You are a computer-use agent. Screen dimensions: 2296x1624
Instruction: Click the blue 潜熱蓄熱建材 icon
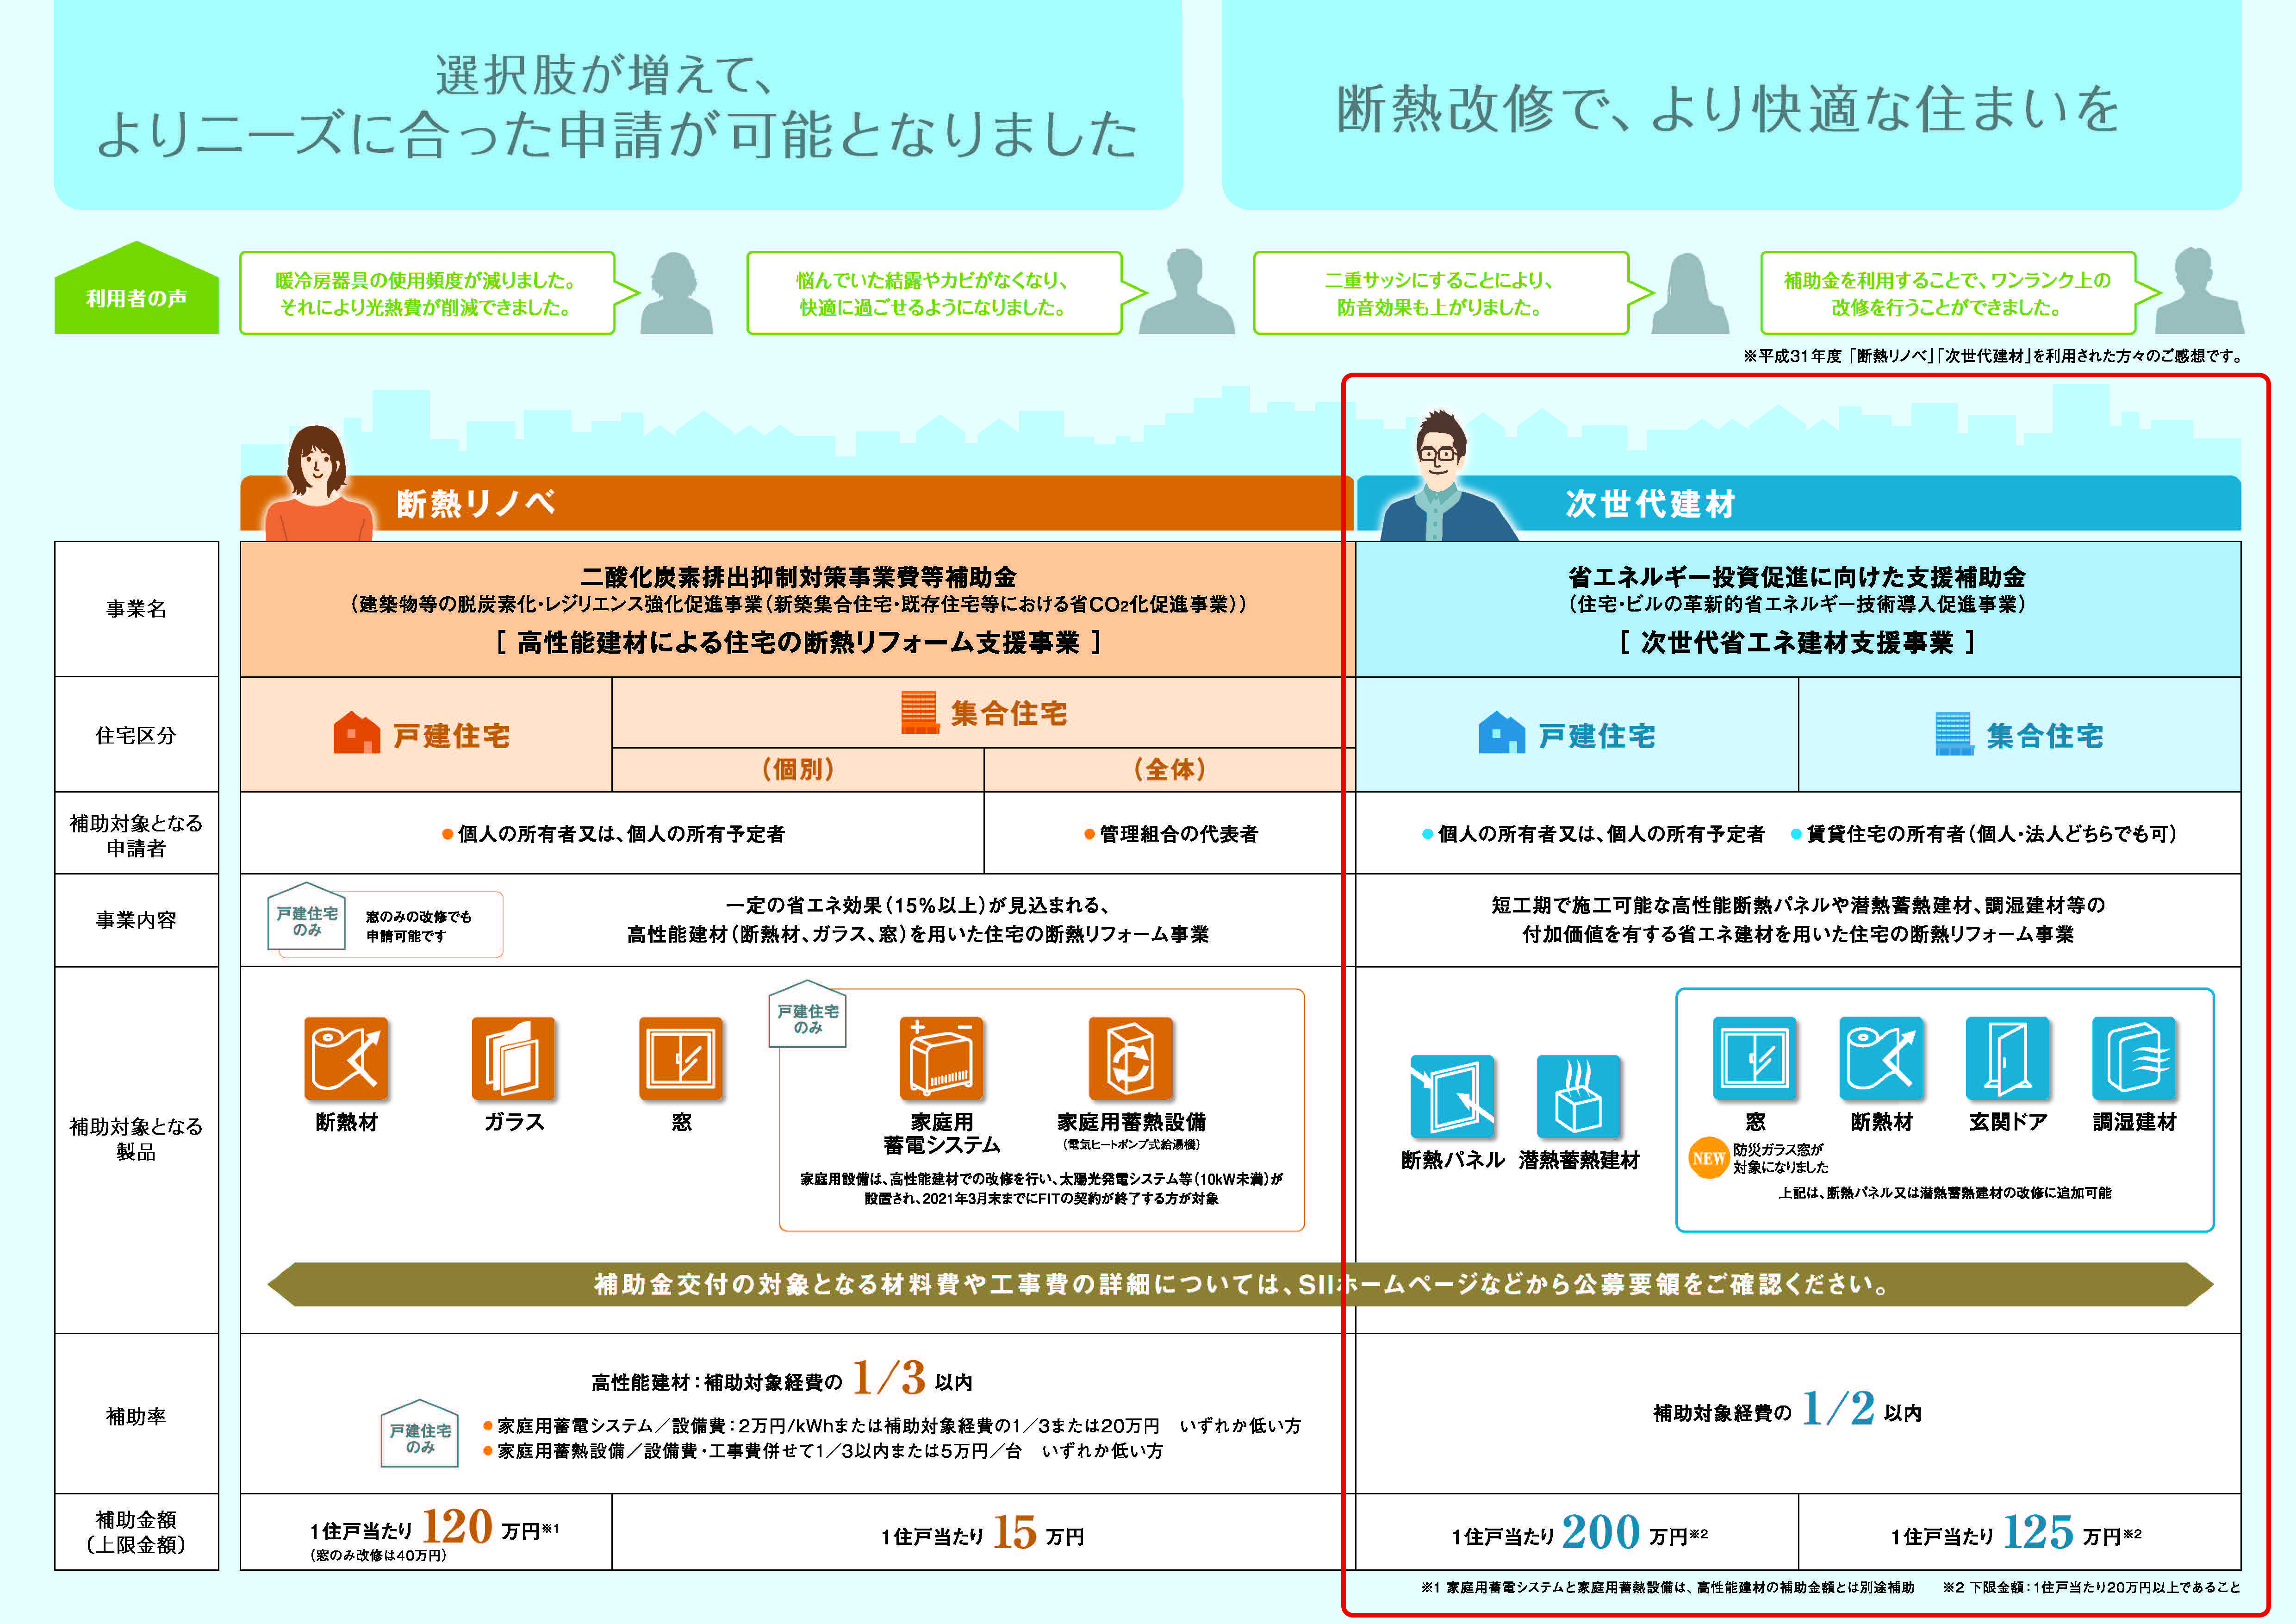(1578, 1097)
